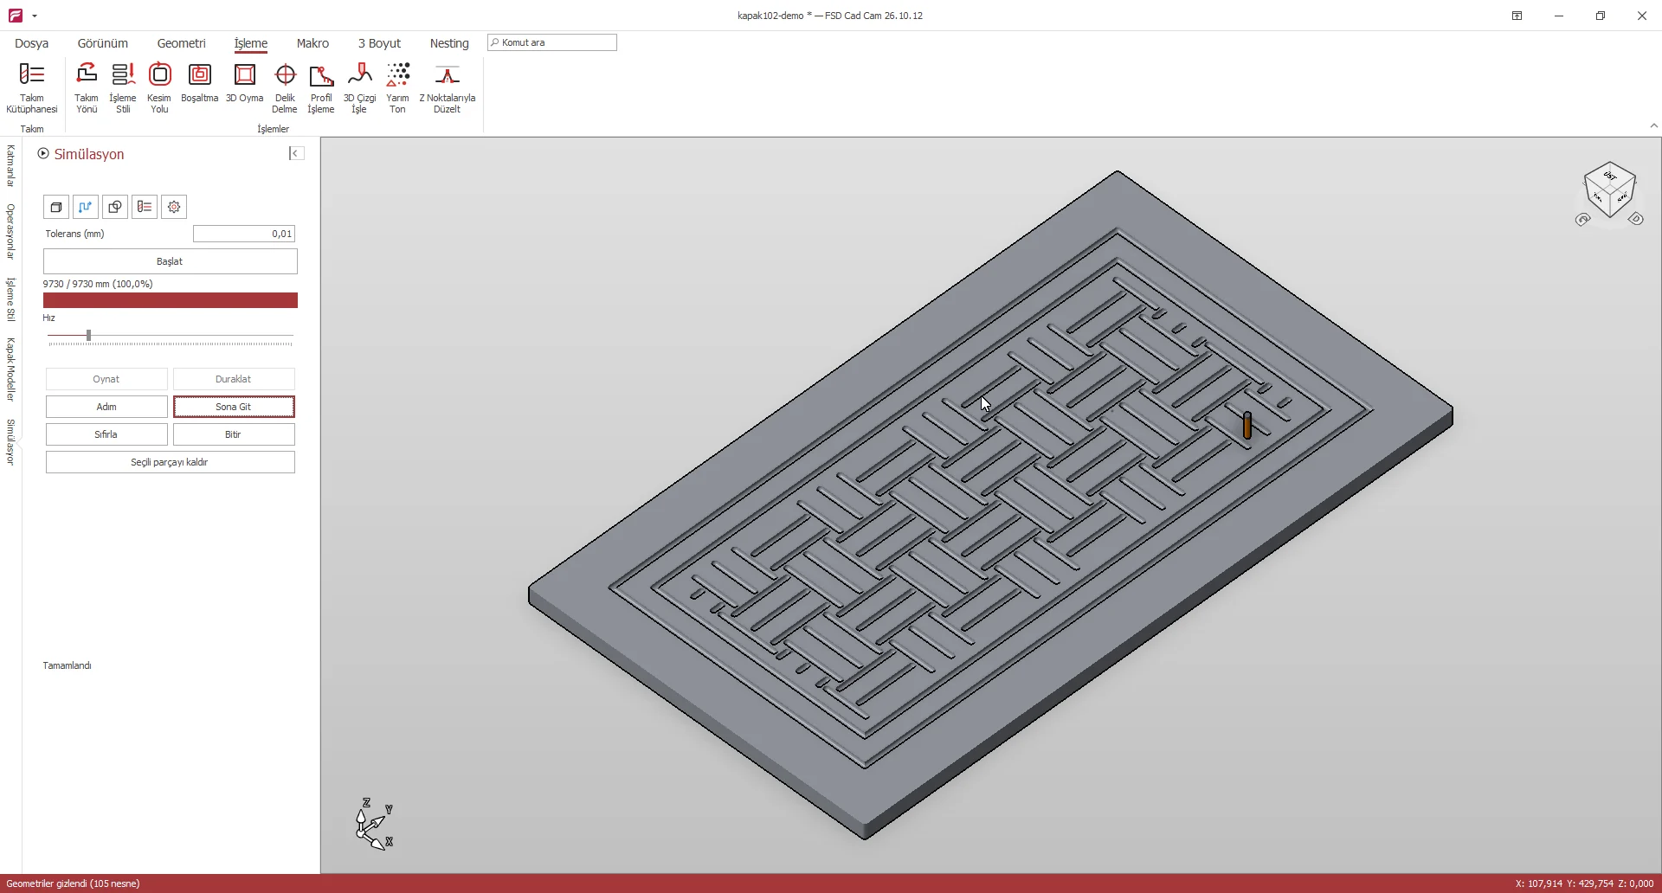
Task: Collapse the Simülasyon panel with arrow
Action: [296, 153]
